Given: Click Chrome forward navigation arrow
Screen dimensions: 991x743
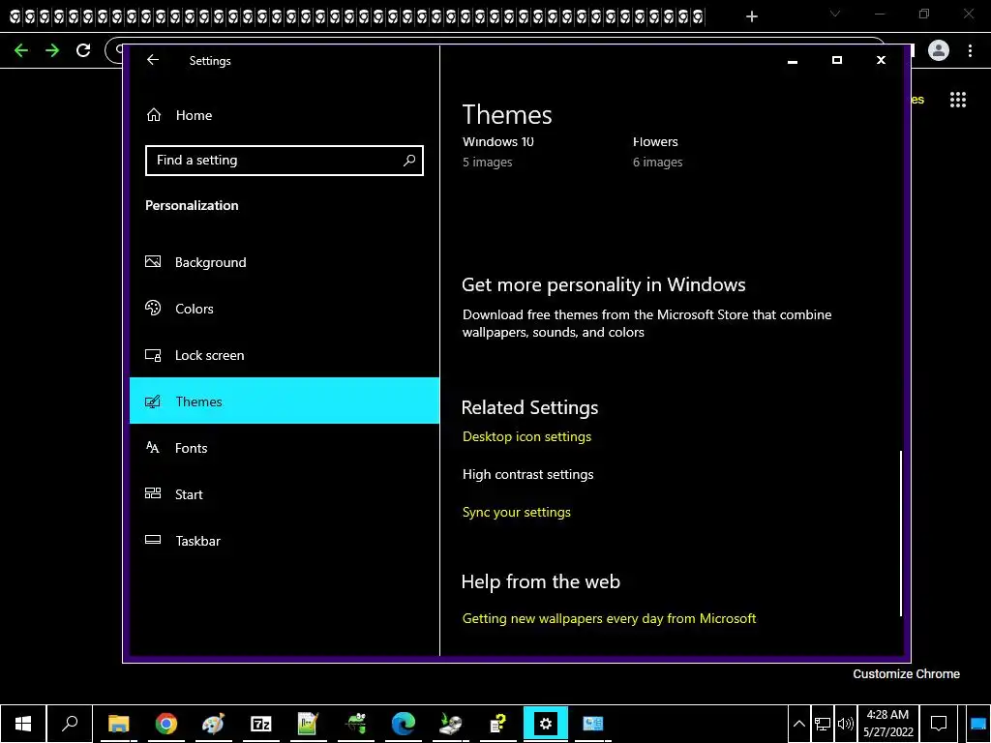Looking at the screenshot, I should (x=52, y=50).
